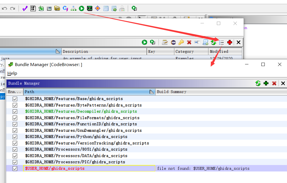The width and height of the screenshot is (287, 183).
Task: Click the greyed-out printer-like toolbar icon
Action: tap(122, 8)
